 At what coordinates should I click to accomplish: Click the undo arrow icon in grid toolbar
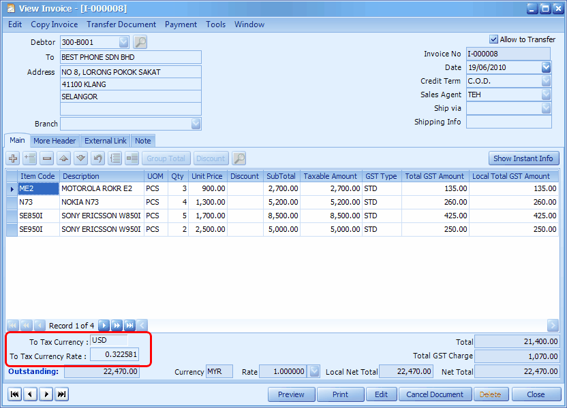click(x=98, y=158)
